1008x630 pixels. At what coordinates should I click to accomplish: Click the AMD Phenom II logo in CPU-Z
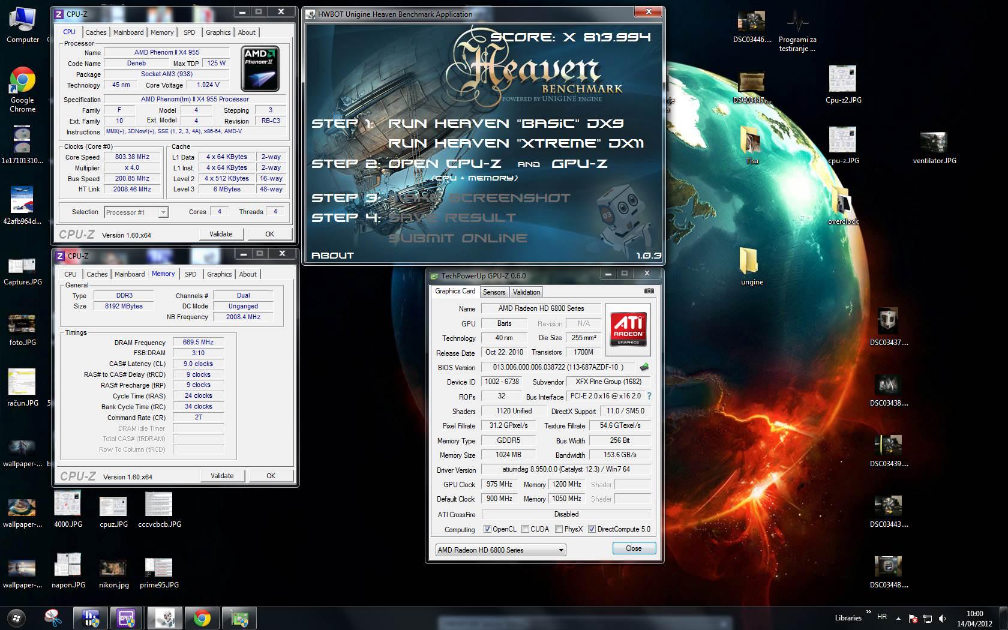[260, 68]
